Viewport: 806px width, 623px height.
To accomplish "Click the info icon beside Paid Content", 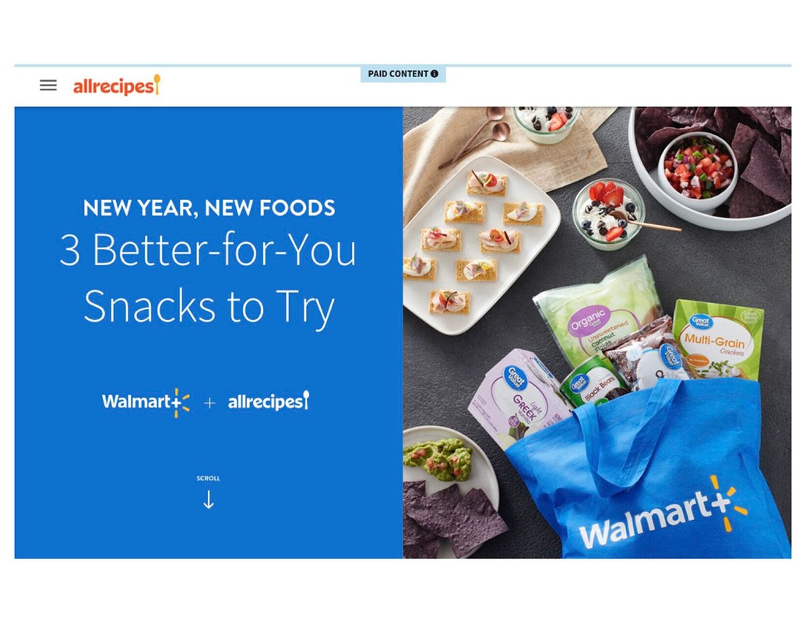I will (435, 74).
